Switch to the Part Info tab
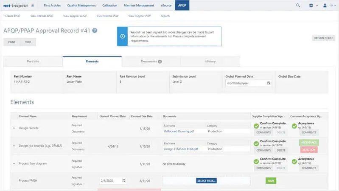Image resolution: width=339 pixels, height=191 pixels. pyautogui.click(x=33, y=62)
